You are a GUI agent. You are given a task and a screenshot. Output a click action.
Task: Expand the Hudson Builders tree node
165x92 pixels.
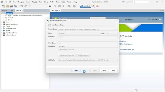click(x=2, y=28)
